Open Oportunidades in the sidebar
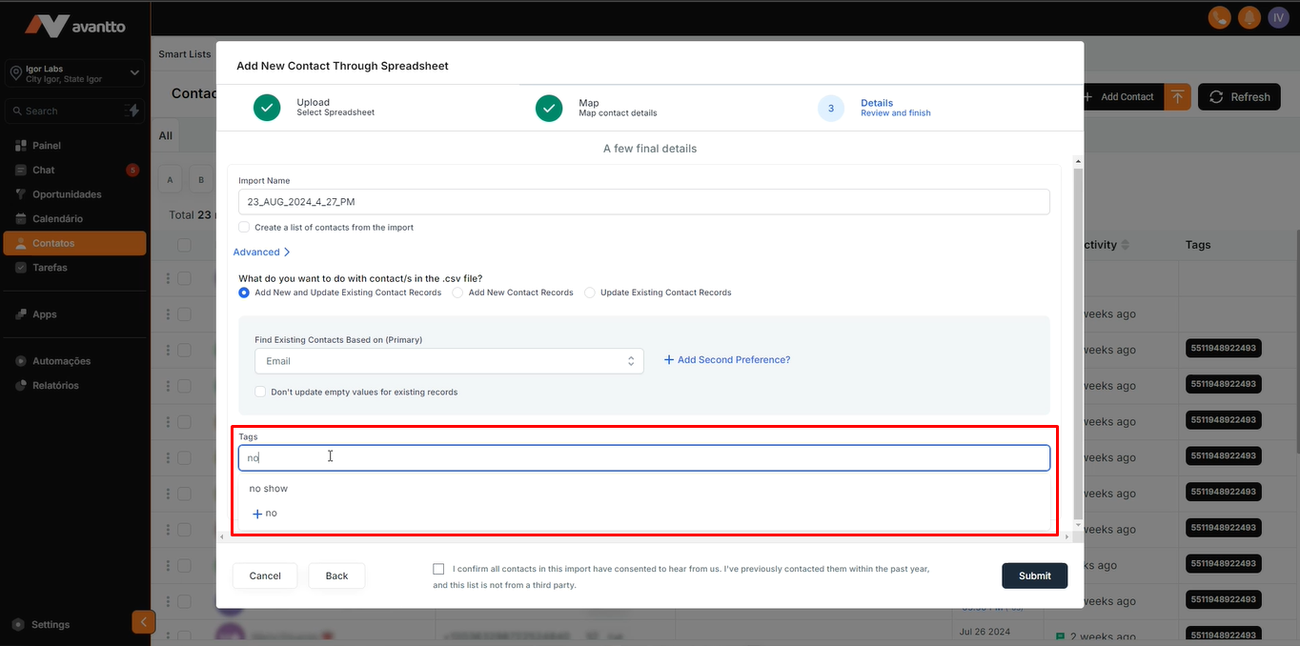Viewport: 1300px width, 646px height. [x=66, y=194]
